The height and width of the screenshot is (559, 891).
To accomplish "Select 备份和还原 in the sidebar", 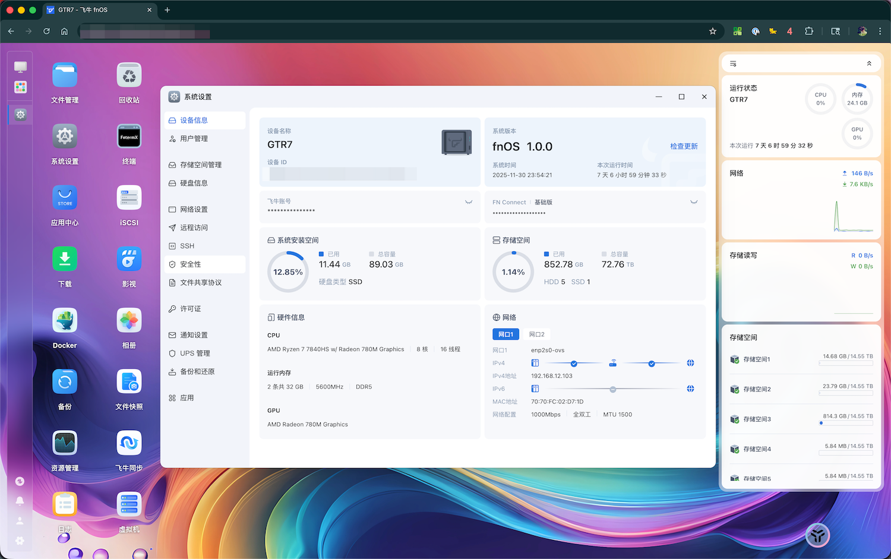I will click(x=205, y=372).
